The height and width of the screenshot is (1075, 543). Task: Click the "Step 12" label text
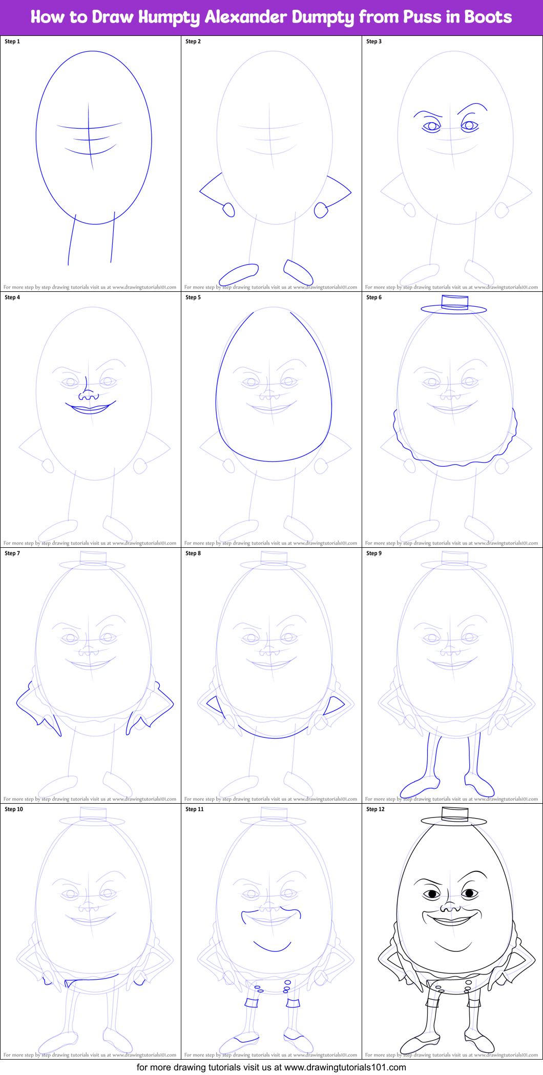pyautogui.click(x=375, y=809)
